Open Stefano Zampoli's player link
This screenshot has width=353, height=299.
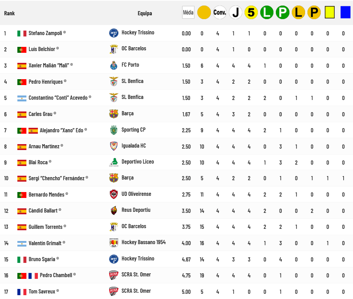pyautogui.click(x=45, y=33)
